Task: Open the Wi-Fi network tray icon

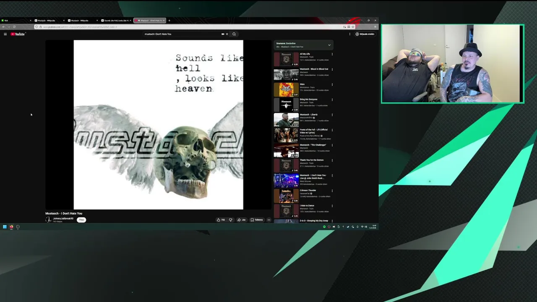Action: point(362,227)
